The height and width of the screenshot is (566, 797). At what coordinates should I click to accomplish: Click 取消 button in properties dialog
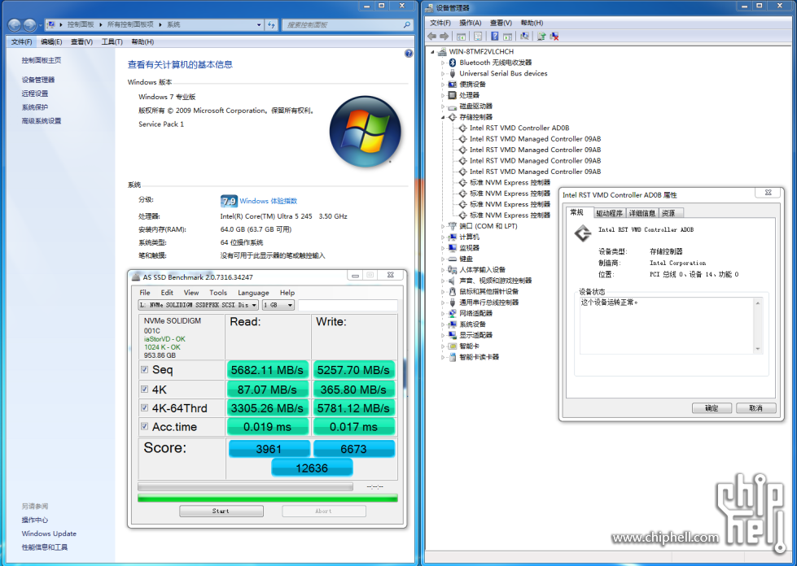pos(755,408)
